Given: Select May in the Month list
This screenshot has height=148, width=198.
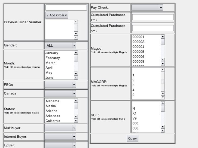Looking at the screenshot, I should [x=59, y=73].
